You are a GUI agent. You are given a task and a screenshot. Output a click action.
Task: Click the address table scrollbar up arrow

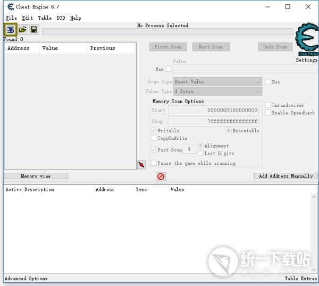314,197
